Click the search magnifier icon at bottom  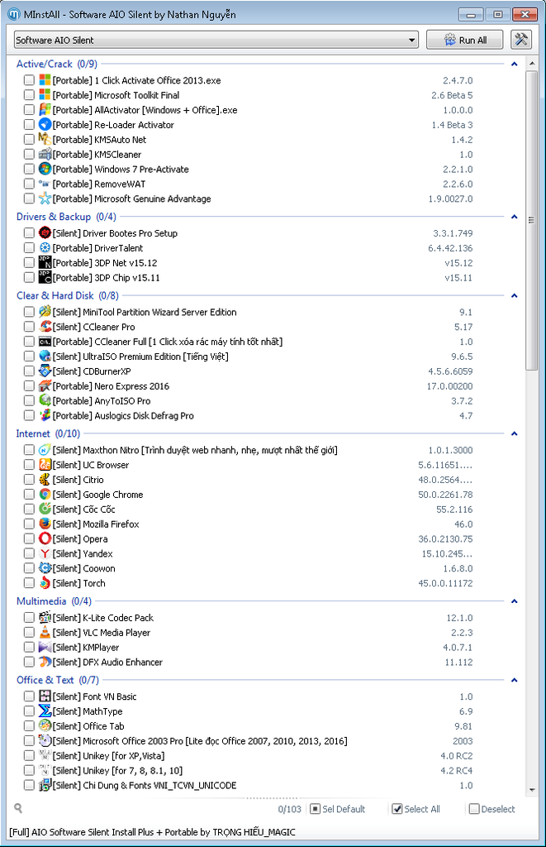pos(18,808)
